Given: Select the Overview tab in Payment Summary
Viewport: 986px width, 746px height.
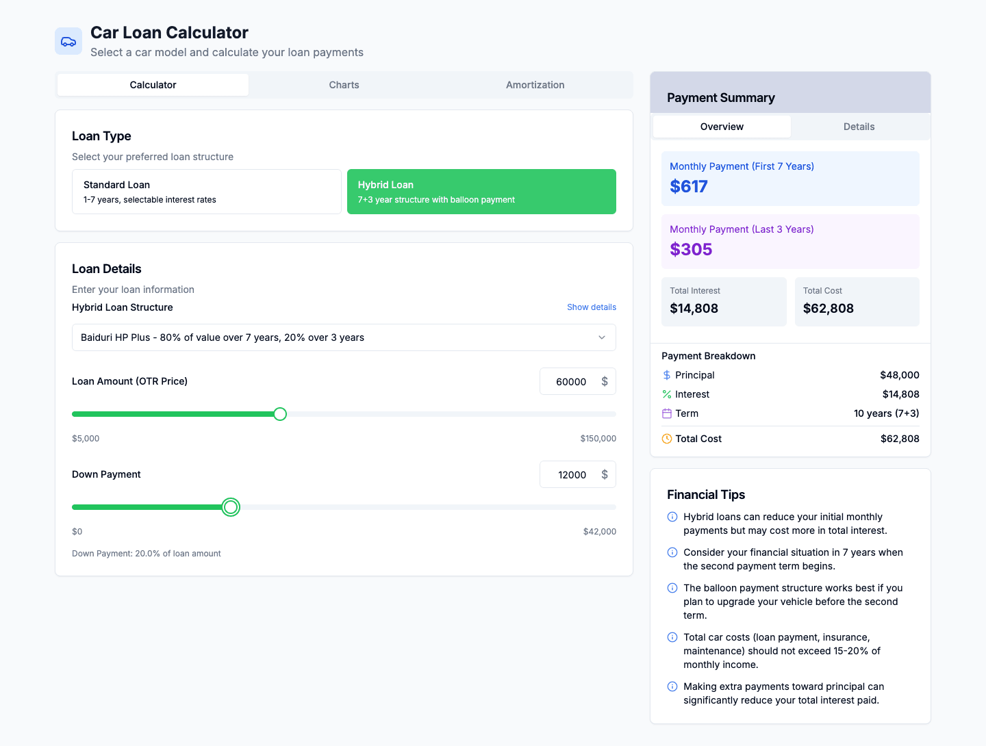Looking at the screenshot, I should [722, 127].
